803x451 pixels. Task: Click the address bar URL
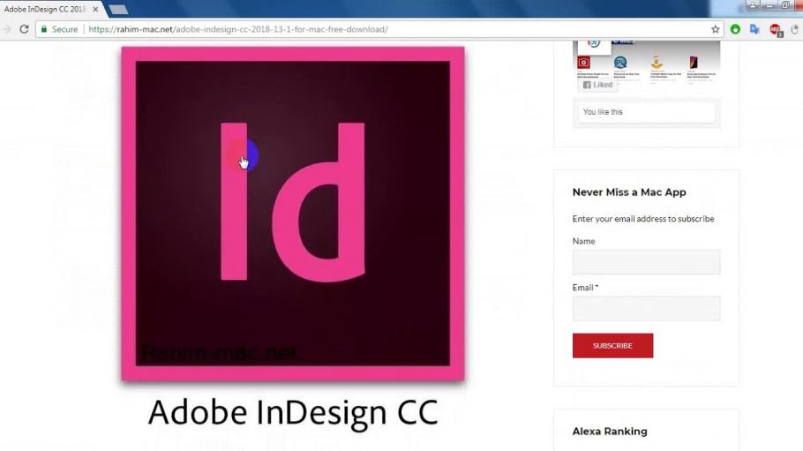pos(238,29)
